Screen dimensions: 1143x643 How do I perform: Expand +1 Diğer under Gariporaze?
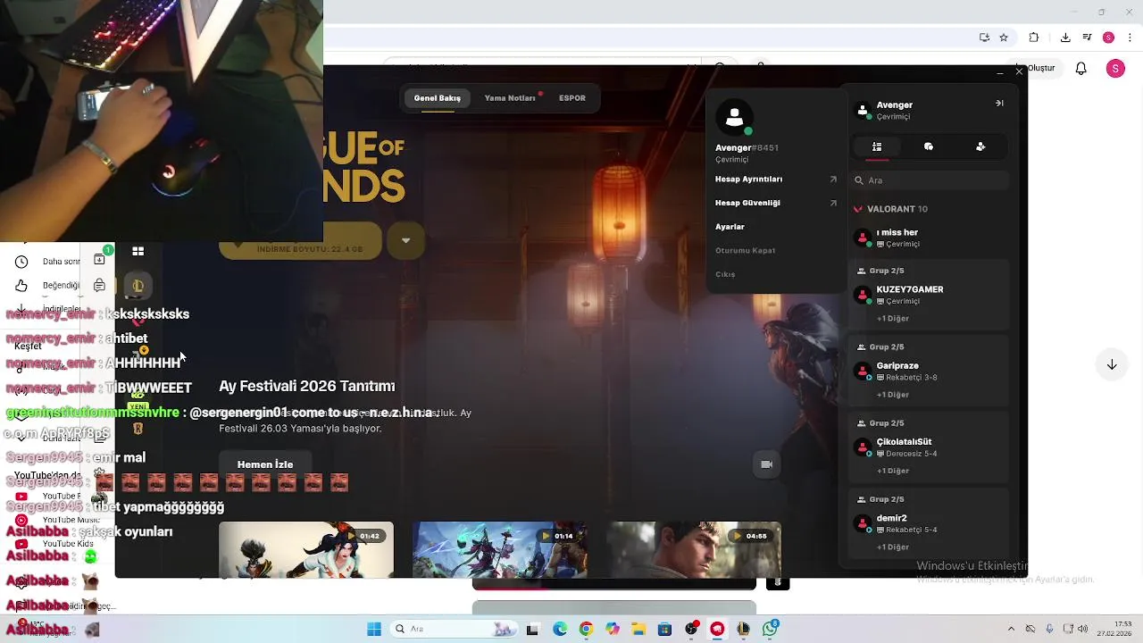893,395
